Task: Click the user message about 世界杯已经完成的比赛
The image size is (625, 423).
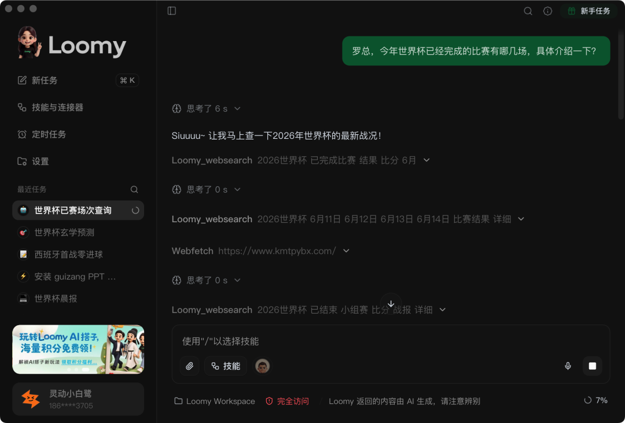Action: 476,51
